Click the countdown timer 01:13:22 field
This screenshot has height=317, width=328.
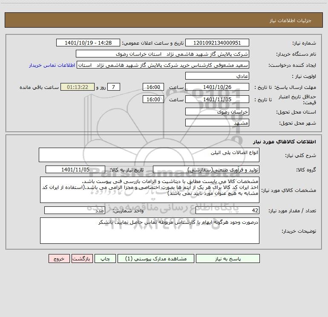(x=78, y=87)
